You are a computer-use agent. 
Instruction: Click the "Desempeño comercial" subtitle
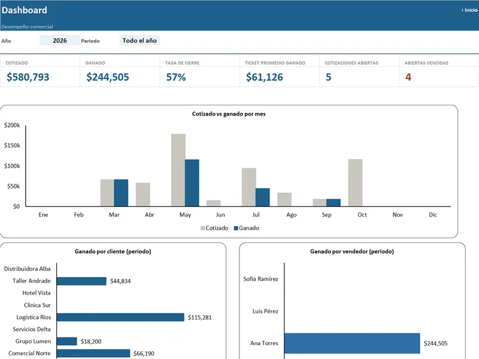pyautogui.click(x=27, y=27)
